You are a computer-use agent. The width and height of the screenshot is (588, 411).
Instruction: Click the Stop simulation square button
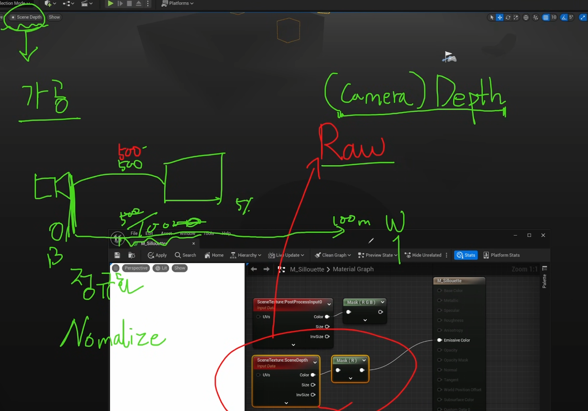tap(129, 3)
